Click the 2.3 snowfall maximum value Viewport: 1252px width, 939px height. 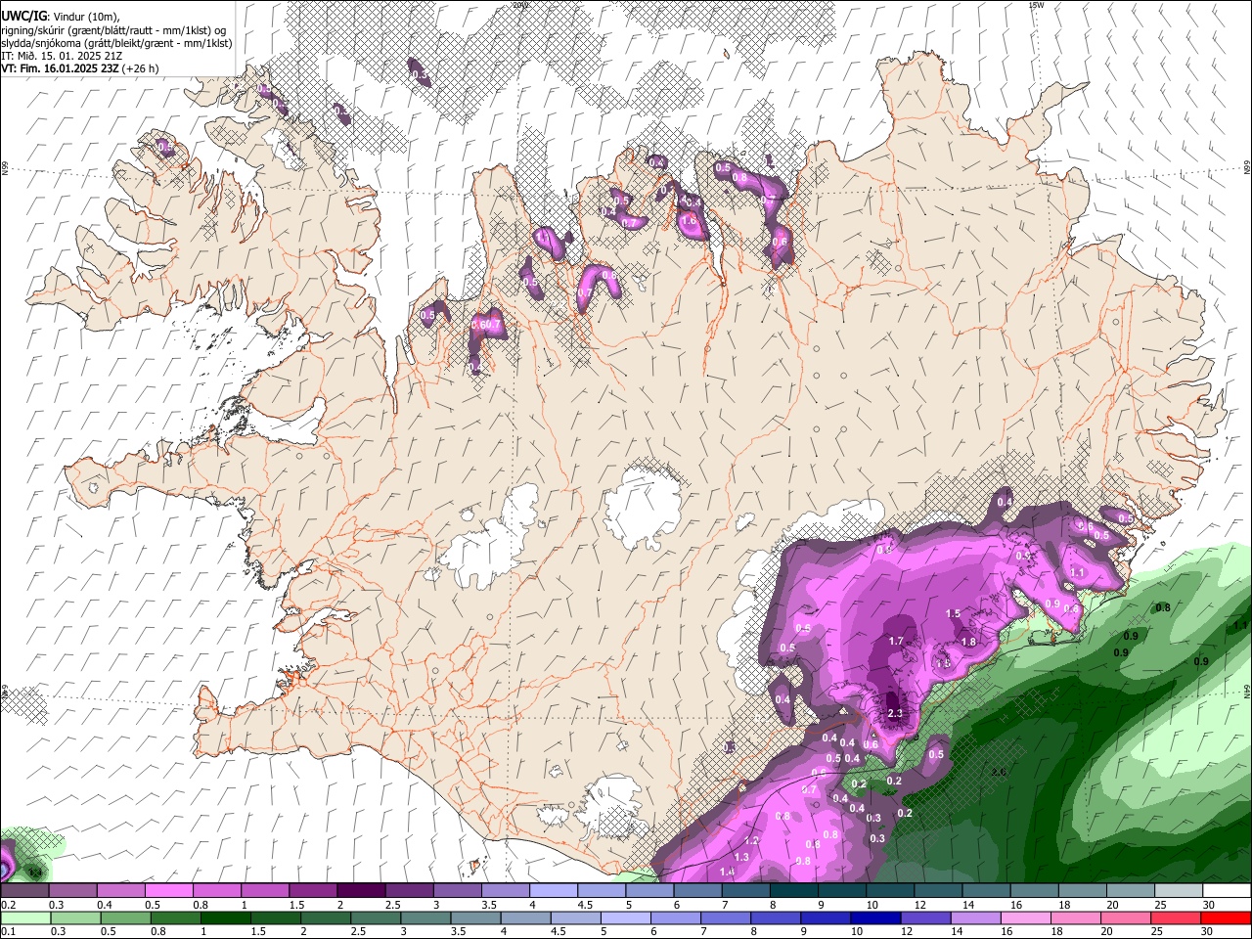click(x=895, y=713)
